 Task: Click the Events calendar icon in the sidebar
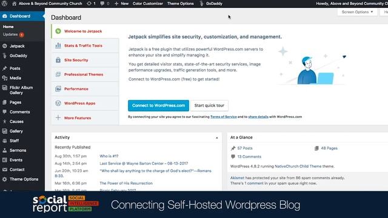coord(5,160)
